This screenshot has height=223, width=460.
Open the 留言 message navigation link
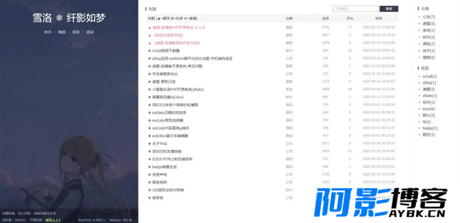click(76, 32)
